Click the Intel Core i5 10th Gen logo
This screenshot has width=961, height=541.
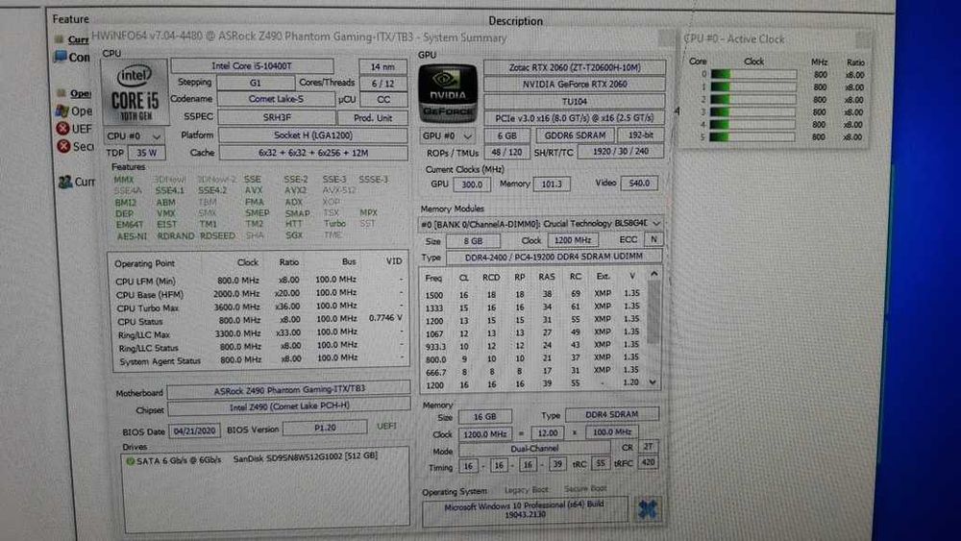click(x=135, y=92)
